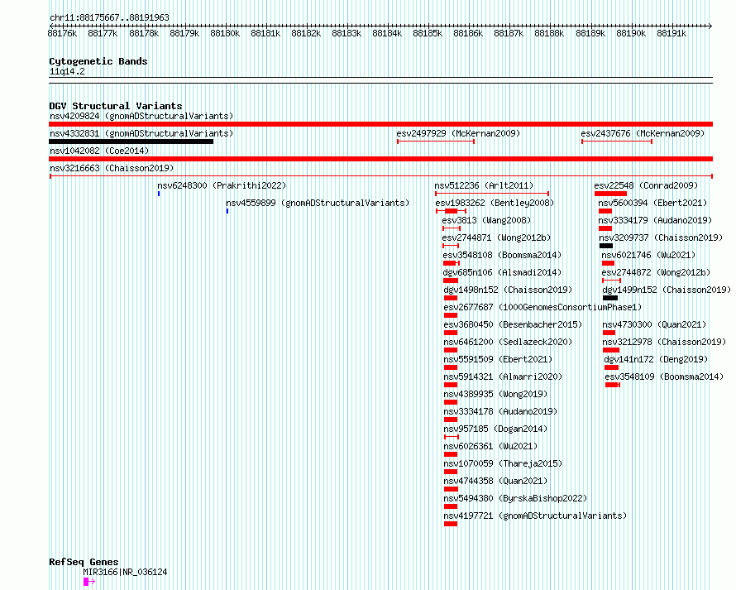Click the MIR3166|NR_036124 gene label
The image size is (736, 590).
126,572
